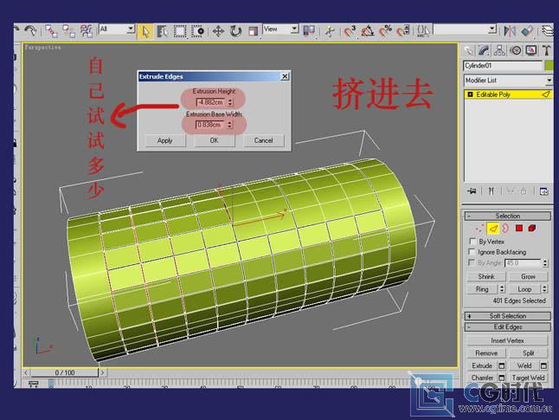Screen dimensions: 559x420
Task: Click the Grow selection button
Action: pyautogui.click(x=529, y=276)
